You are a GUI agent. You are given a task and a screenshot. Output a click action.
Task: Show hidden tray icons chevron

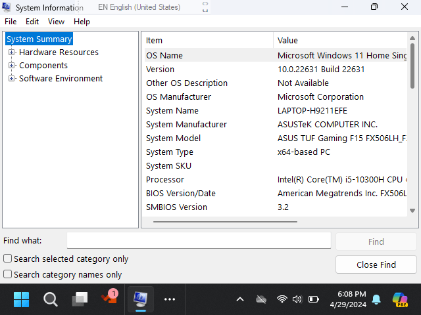point(240,299)
